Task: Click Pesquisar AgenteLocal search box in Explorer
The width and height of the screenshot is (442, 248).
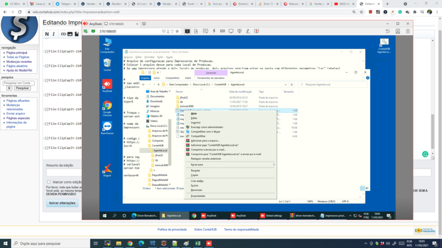Action: [x=333, y=85]
